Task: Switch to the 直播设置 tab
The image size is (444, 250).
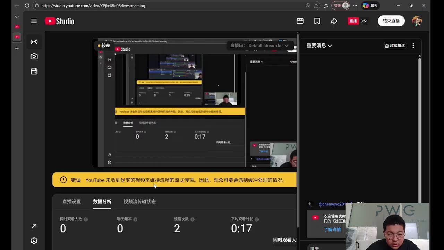Action: (71, 202)
